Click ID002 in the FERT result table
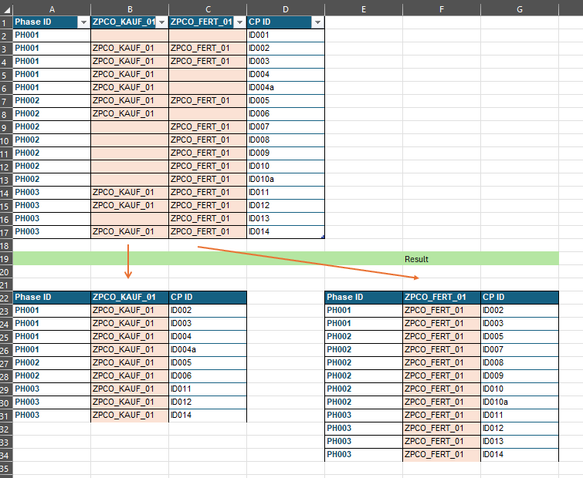This screenshot has width=583, height=478. pyautogui.click(x=520, y=310)
